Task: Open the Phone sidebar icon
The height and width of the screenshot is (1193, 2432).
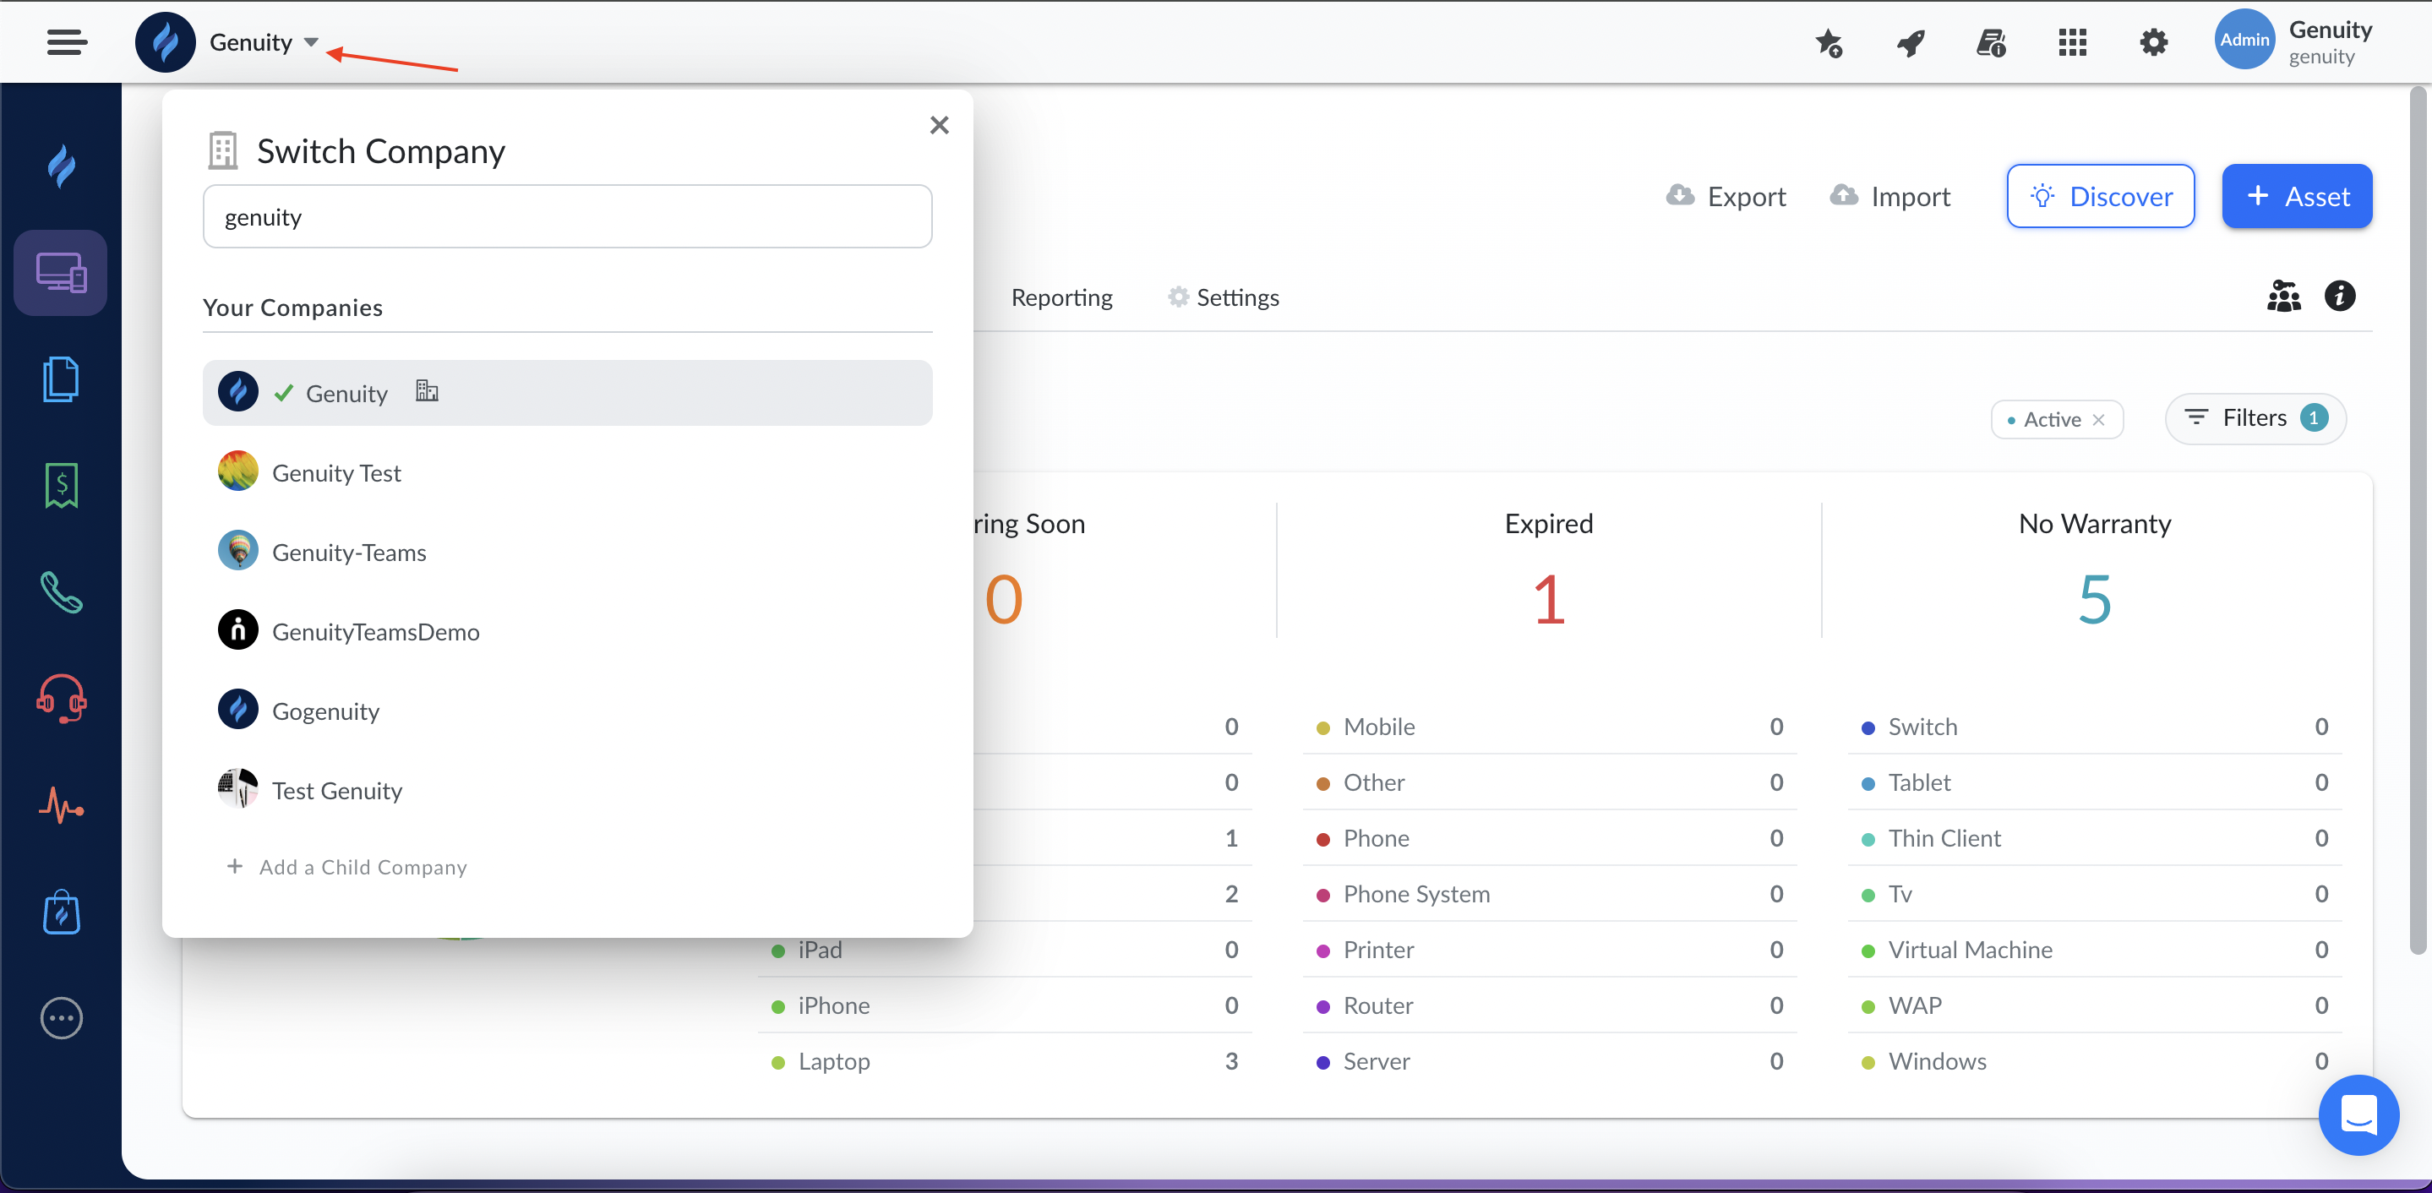Action: point(62,593)
